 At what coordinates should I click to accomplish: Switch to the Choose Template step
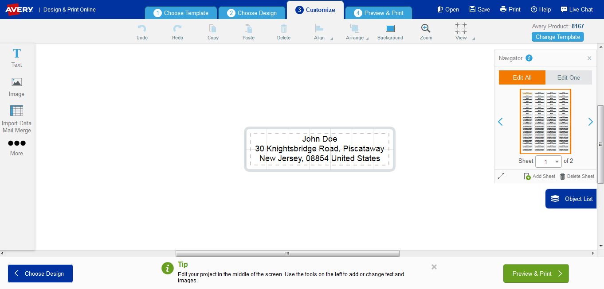[x=180, y=13]
